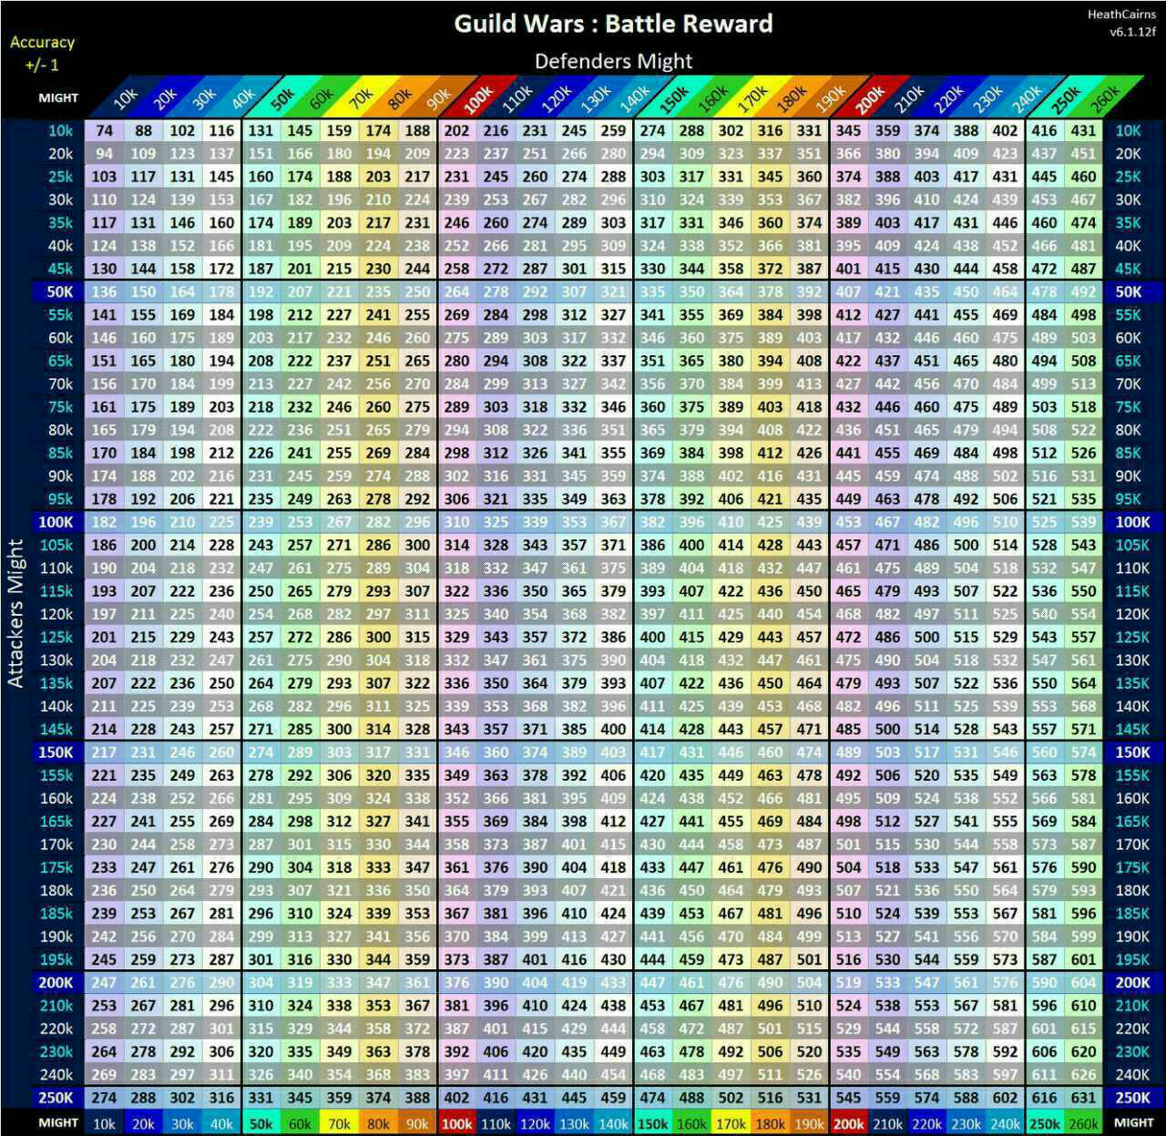Click the "MIGHT" label above the 10k row
The width and height of the screenshot is (1166, 1136).
[x=58, y=97]
